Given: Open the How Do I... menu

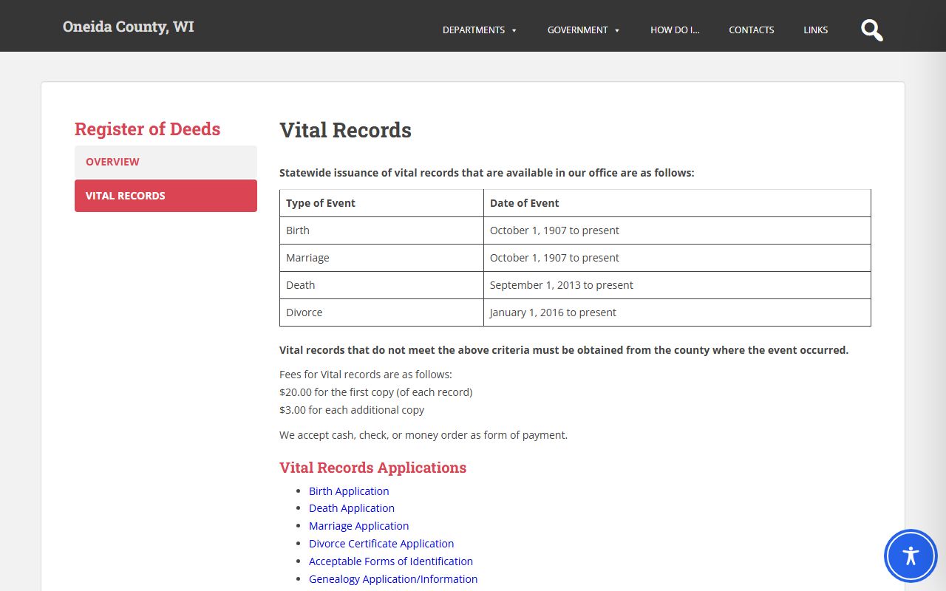Looking at the screenshot, I should [x=675, y=30].
